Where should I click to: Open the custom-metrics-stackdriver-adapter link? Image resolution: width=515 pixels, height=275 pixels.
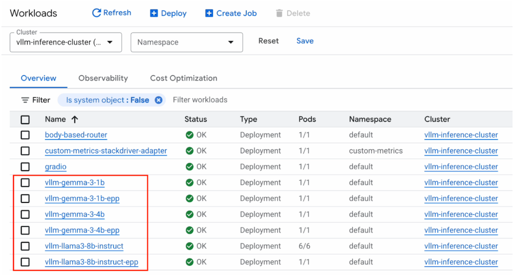click(106, 151)
